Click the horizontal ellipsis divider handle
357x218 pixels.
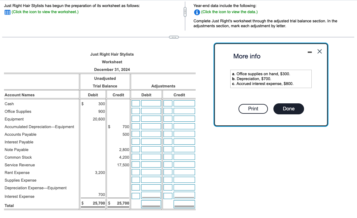click(x=174, y=37)
